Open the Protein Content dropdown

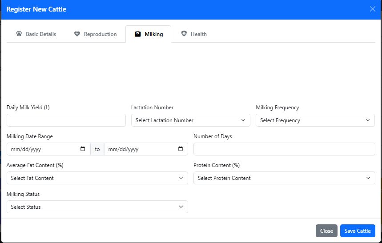click(284, 178)
